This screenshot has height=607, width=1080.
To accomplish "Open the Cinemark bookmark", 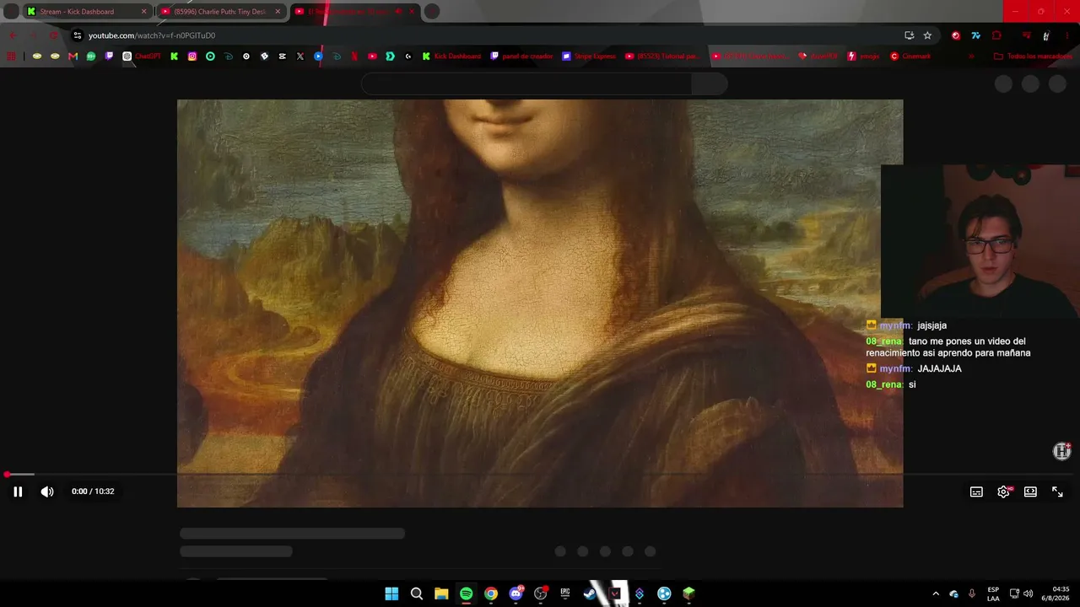I will tap(910, 56).
